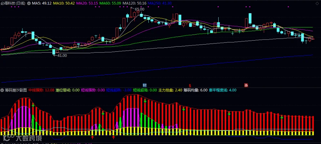Screen dimensions: 321x144
Task: Click the red 涨 marker icon
Action: [246, 85]
